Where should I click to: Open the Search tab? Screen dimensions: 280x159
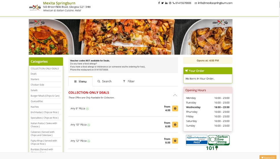point(105,81)
